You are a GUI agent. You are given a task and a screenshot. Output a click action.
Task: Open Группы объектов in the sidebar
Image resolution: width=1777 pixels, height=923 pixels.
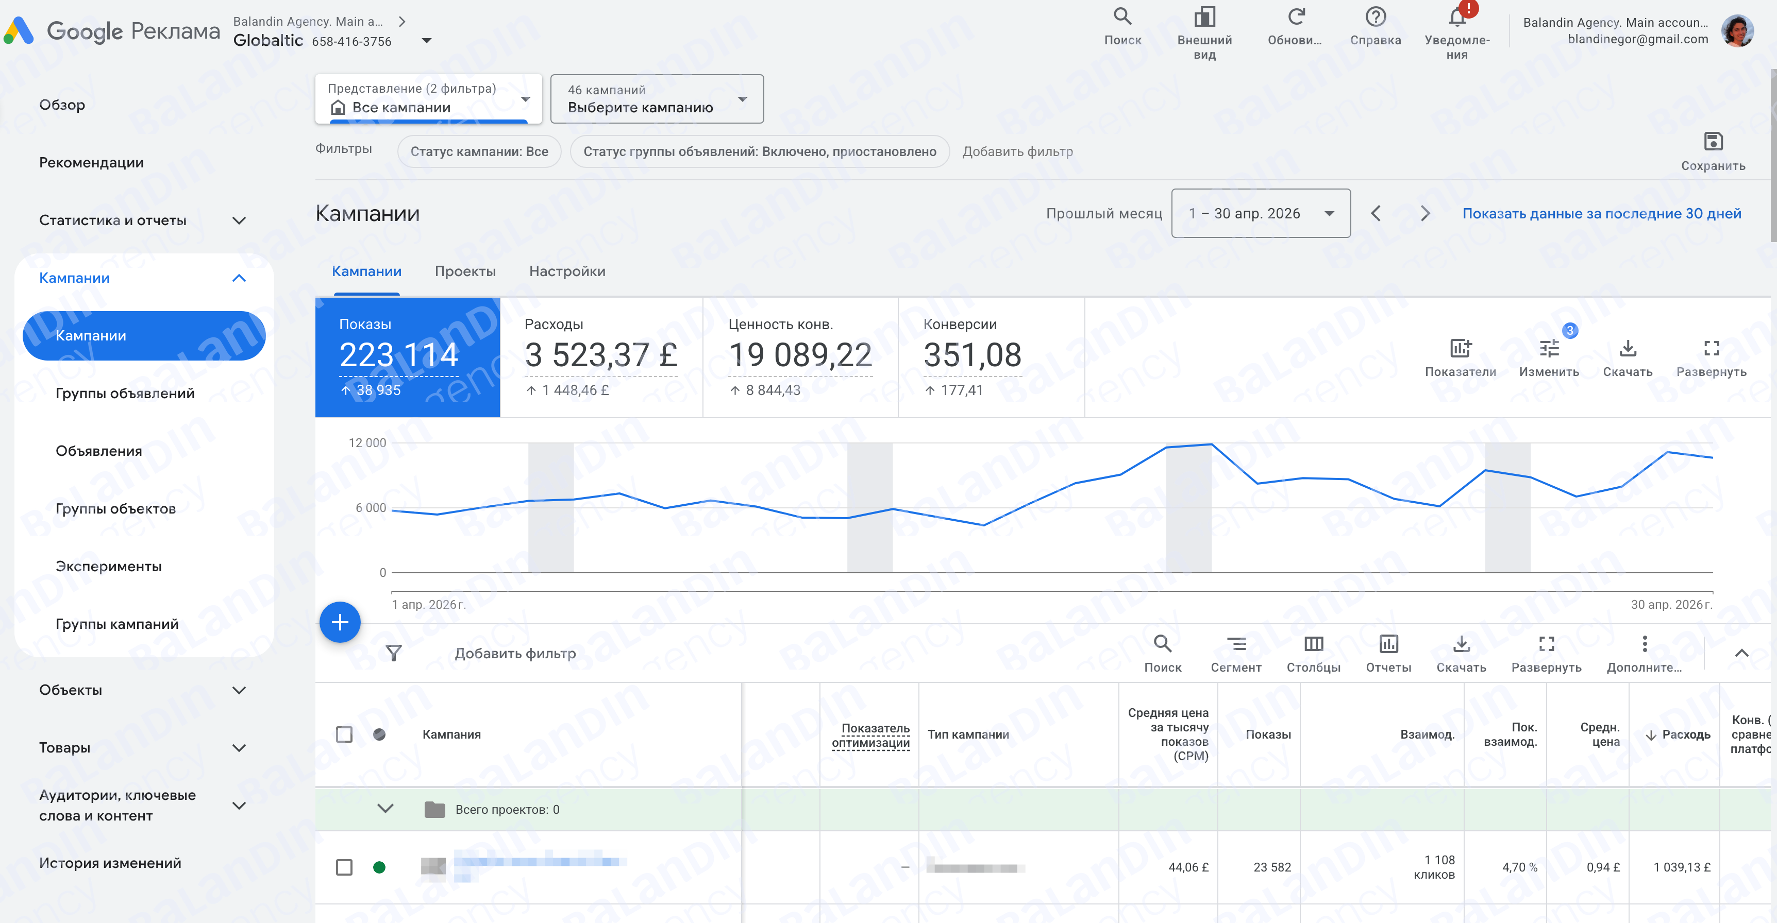click(115, 509)
